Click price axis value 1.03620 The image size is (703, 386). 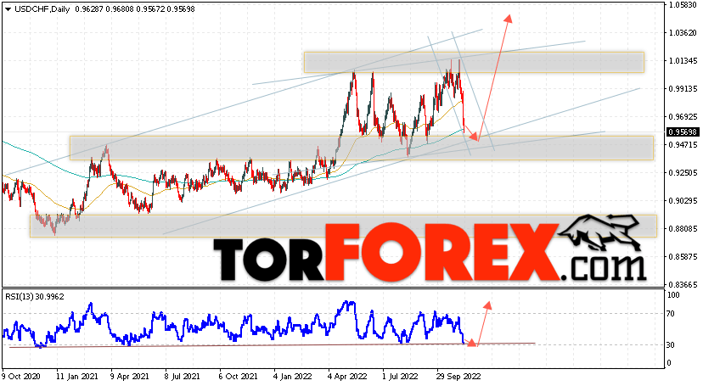pos(683,33)
